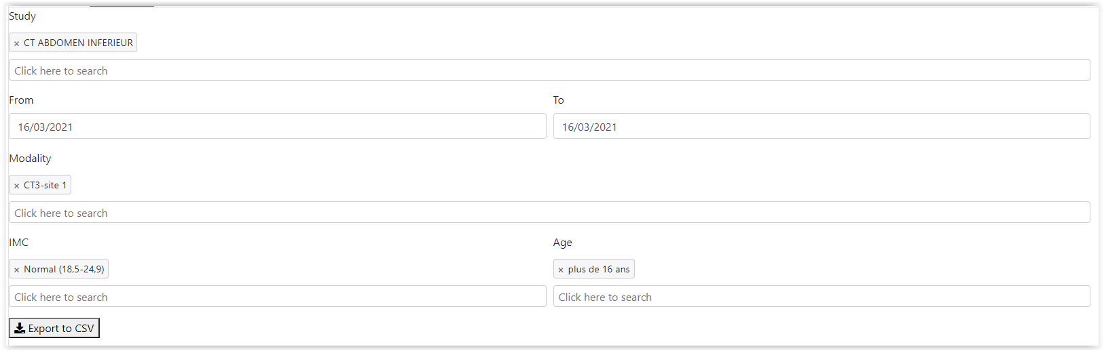Select the CT3-site 1 tag label
Viewport: 1104px width, 351px height.
[45, 185]
